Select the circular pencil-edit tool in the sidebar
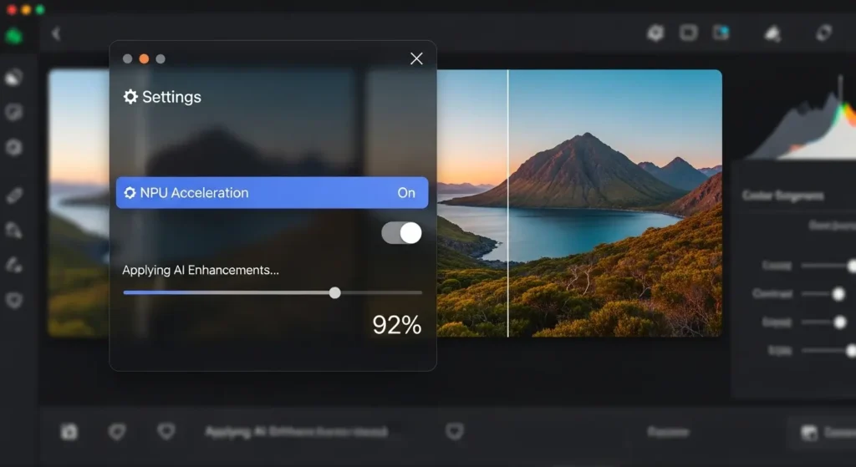This screenshot has height=467, width=856. coord(13,113)
